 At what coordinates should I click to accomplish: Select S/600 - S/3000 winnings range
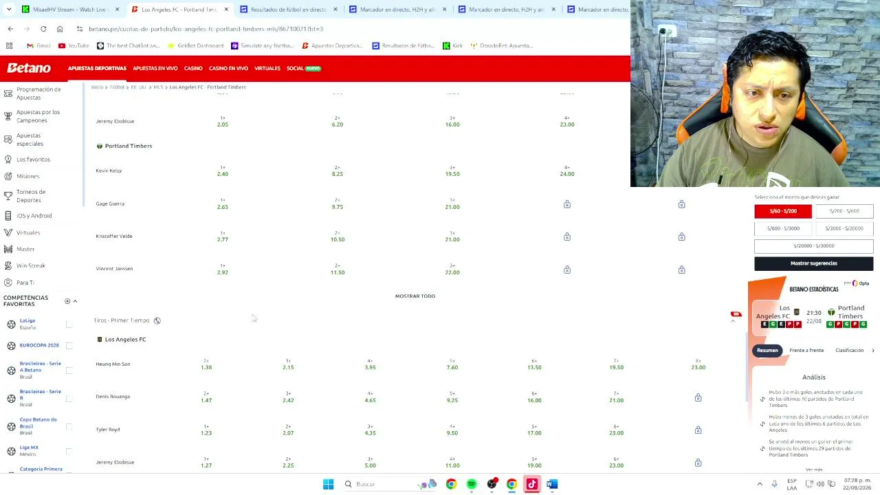[783, 228]
